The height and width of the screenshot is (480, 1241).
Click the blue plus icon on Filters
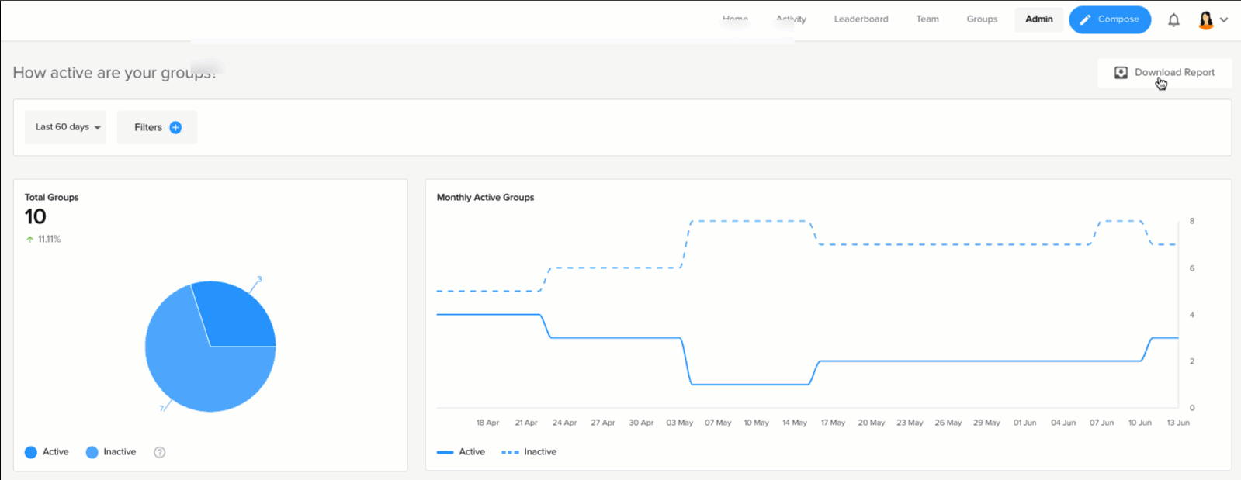tap(175, 127)
